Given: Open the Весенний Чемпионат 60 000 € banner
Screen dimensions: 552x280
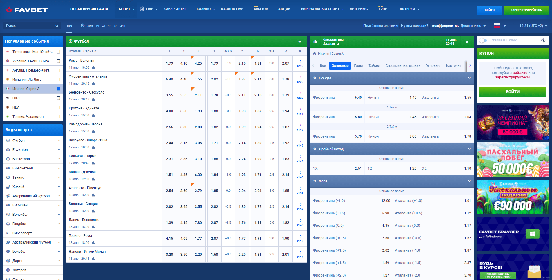Looking at the screenshot, I should pos(513,122).
